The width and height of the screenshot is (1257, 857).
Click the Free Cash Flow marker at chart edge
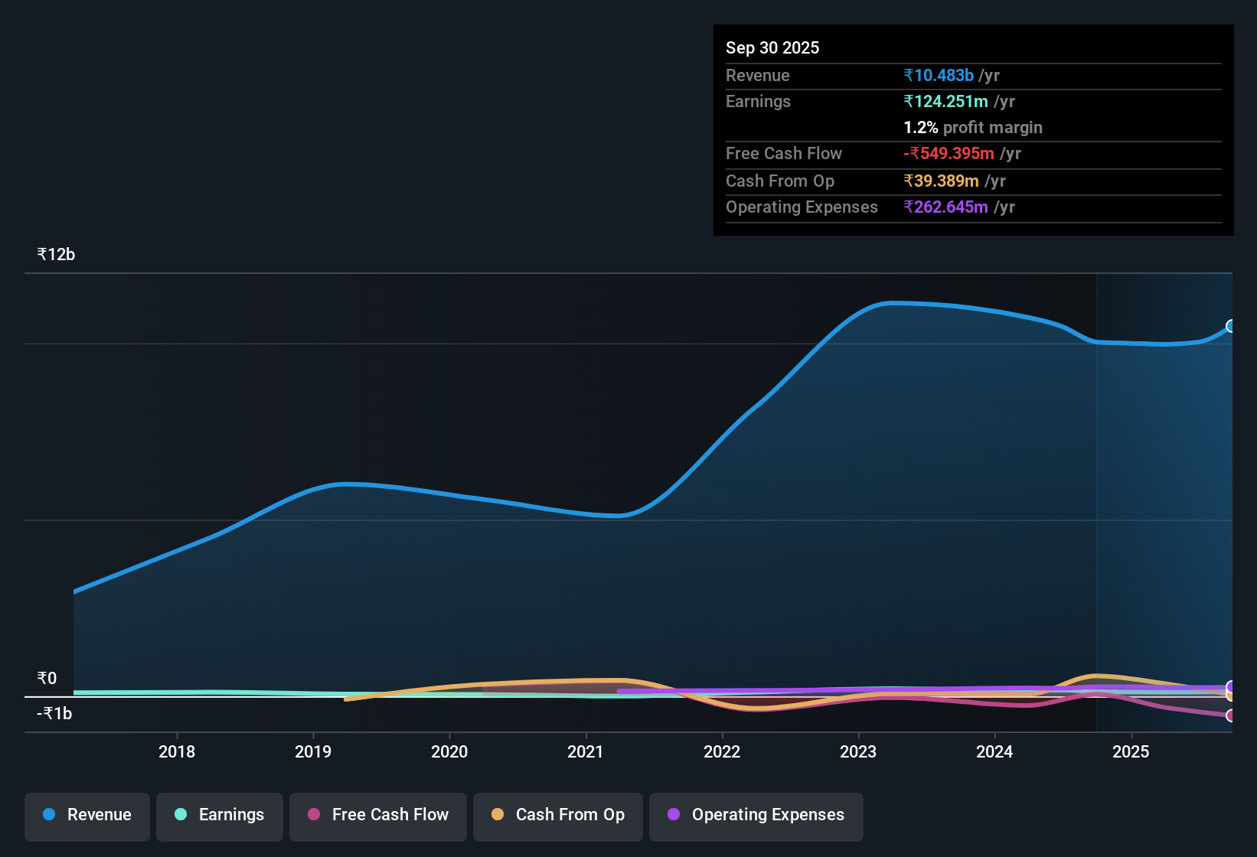tap(1231, 716)
